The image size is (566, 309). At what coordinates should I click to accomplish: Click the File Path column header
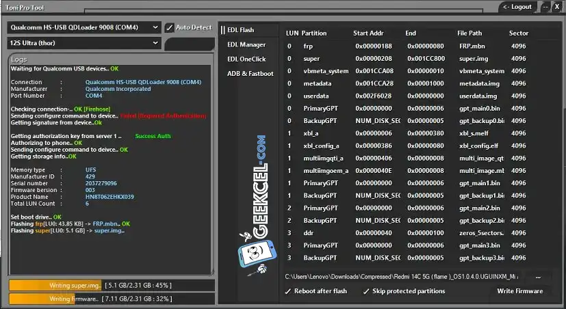(x=469, y=33)
